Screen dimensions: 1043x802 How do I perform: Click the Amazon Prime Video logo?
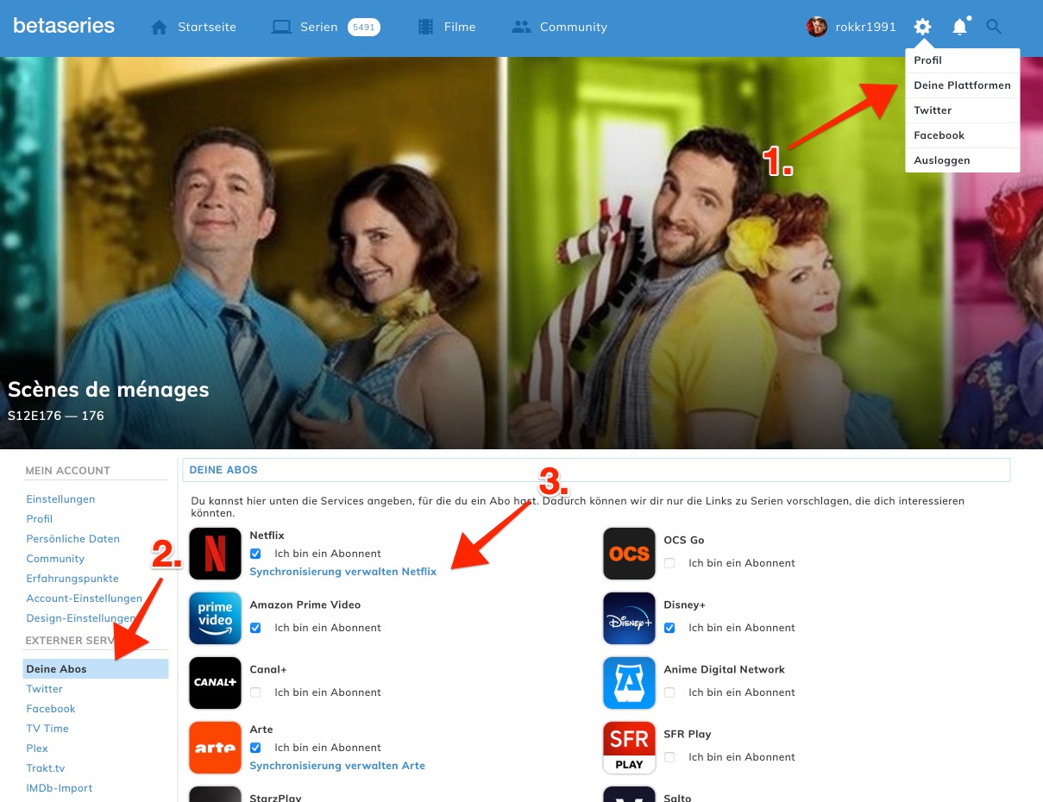(215, 618)
